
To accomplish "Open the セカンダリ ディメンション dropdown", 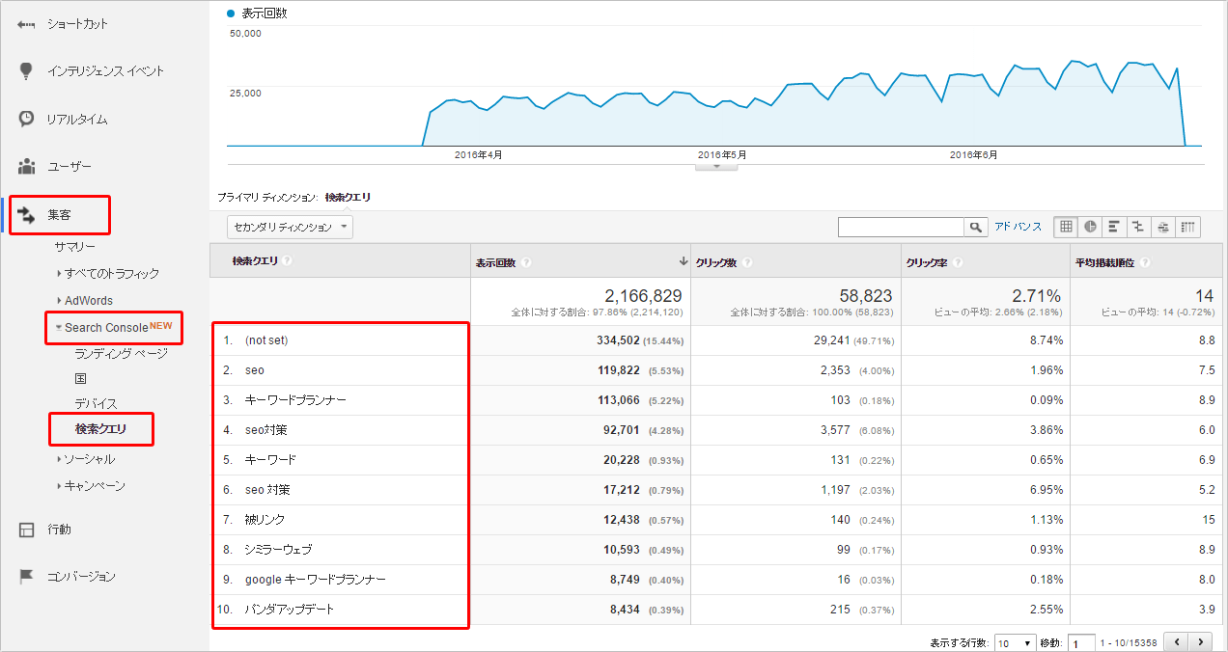I will [290, 227].
